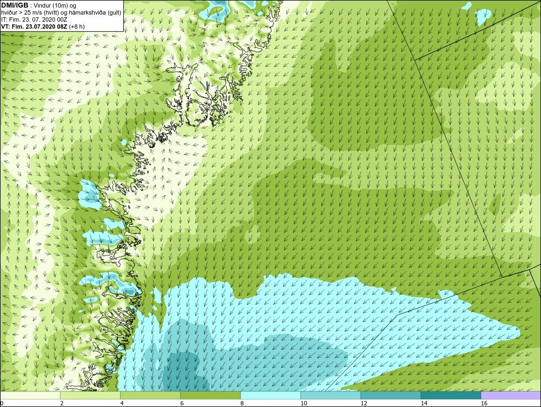The height and width of the screenshot is (407, 541).
Task: Click the 10–12 m/s legend swatch
Action: click(x=331, y=395)
